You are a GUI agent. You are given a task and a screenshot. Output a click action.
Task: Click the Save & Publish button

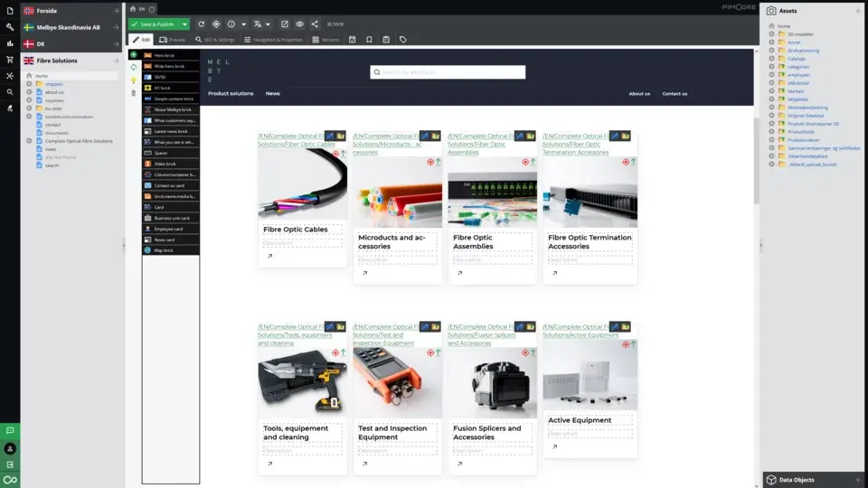[154, 24]
